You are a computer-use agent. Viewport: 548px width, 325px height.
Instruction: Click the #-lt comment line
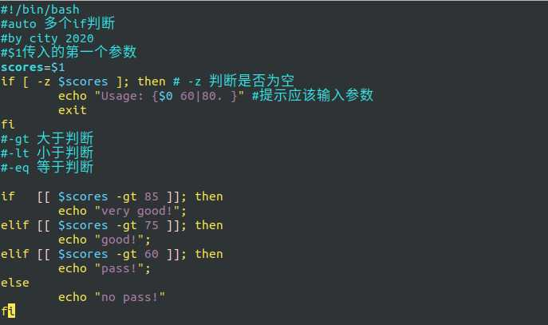[x=47, y=153]
